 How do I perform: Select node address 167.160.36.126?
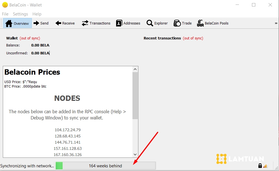pos(68,155)
